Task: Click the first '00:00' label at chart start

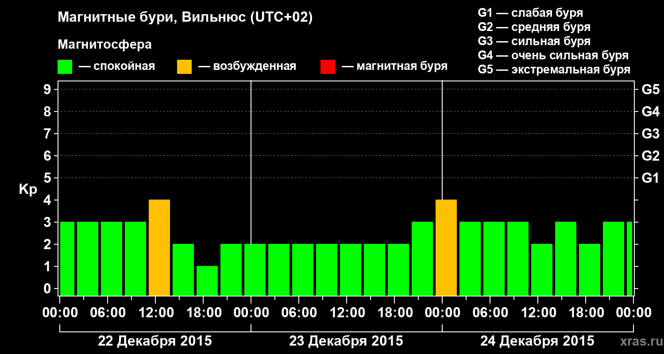Action: (x=60, y=313)
